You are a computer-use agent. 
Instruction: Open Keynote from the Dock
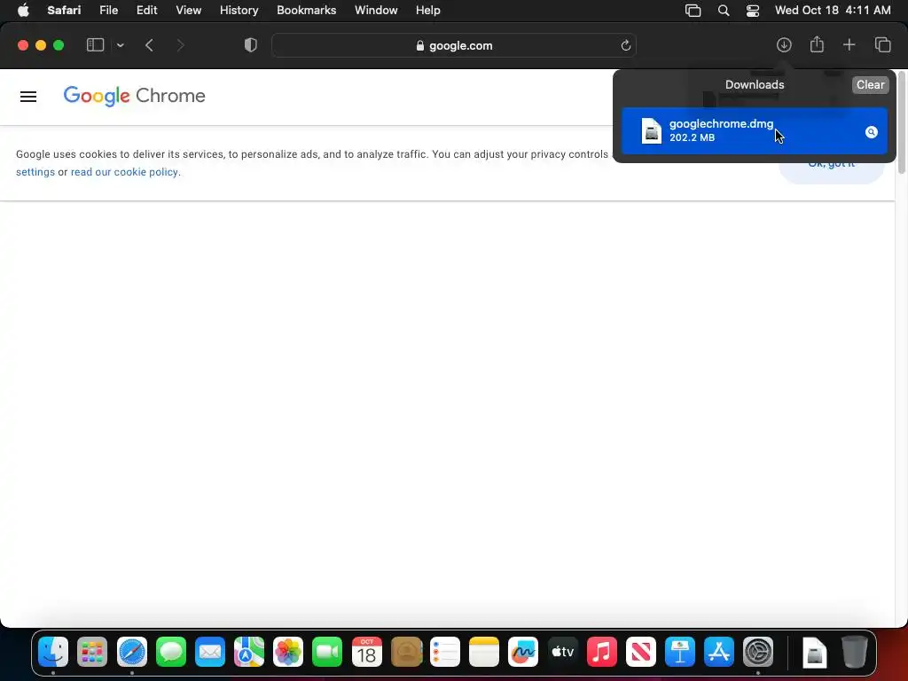coord(680,653)
